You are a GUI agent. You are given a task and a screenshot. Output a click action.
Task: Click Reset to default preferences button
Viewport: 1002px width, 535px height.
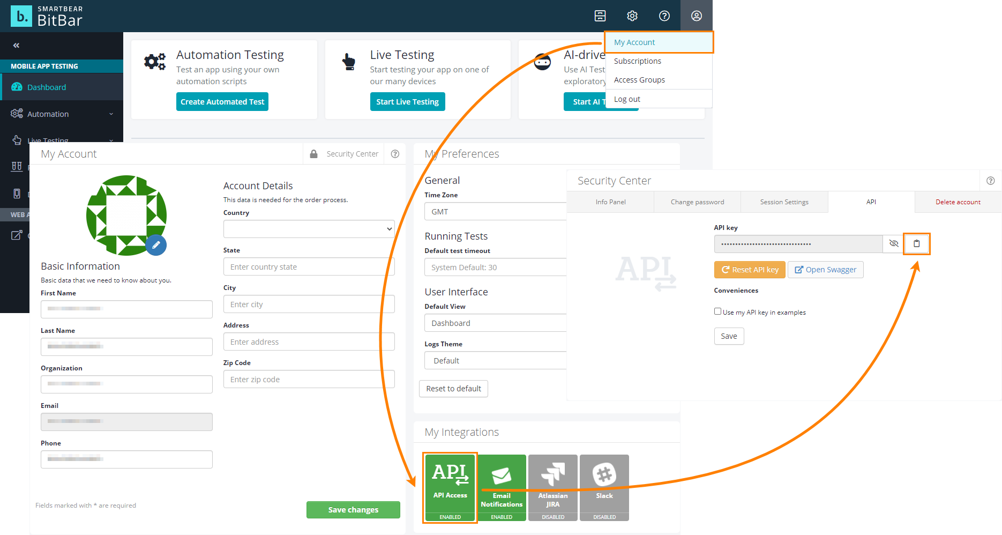453,389
